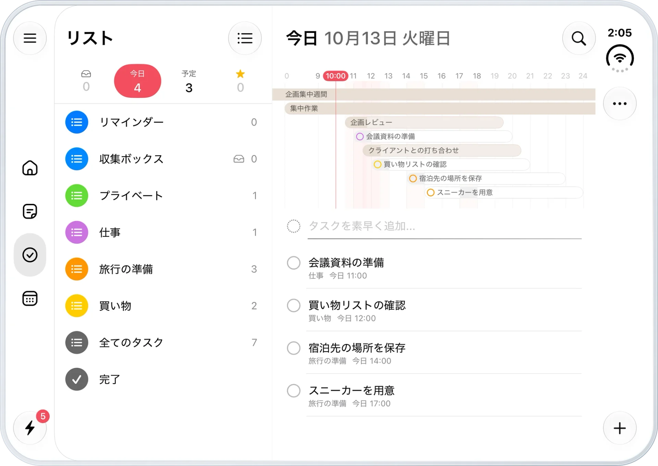Open the プライベート list
Viewport: 658px width, 466px height.
pos(163,195)
